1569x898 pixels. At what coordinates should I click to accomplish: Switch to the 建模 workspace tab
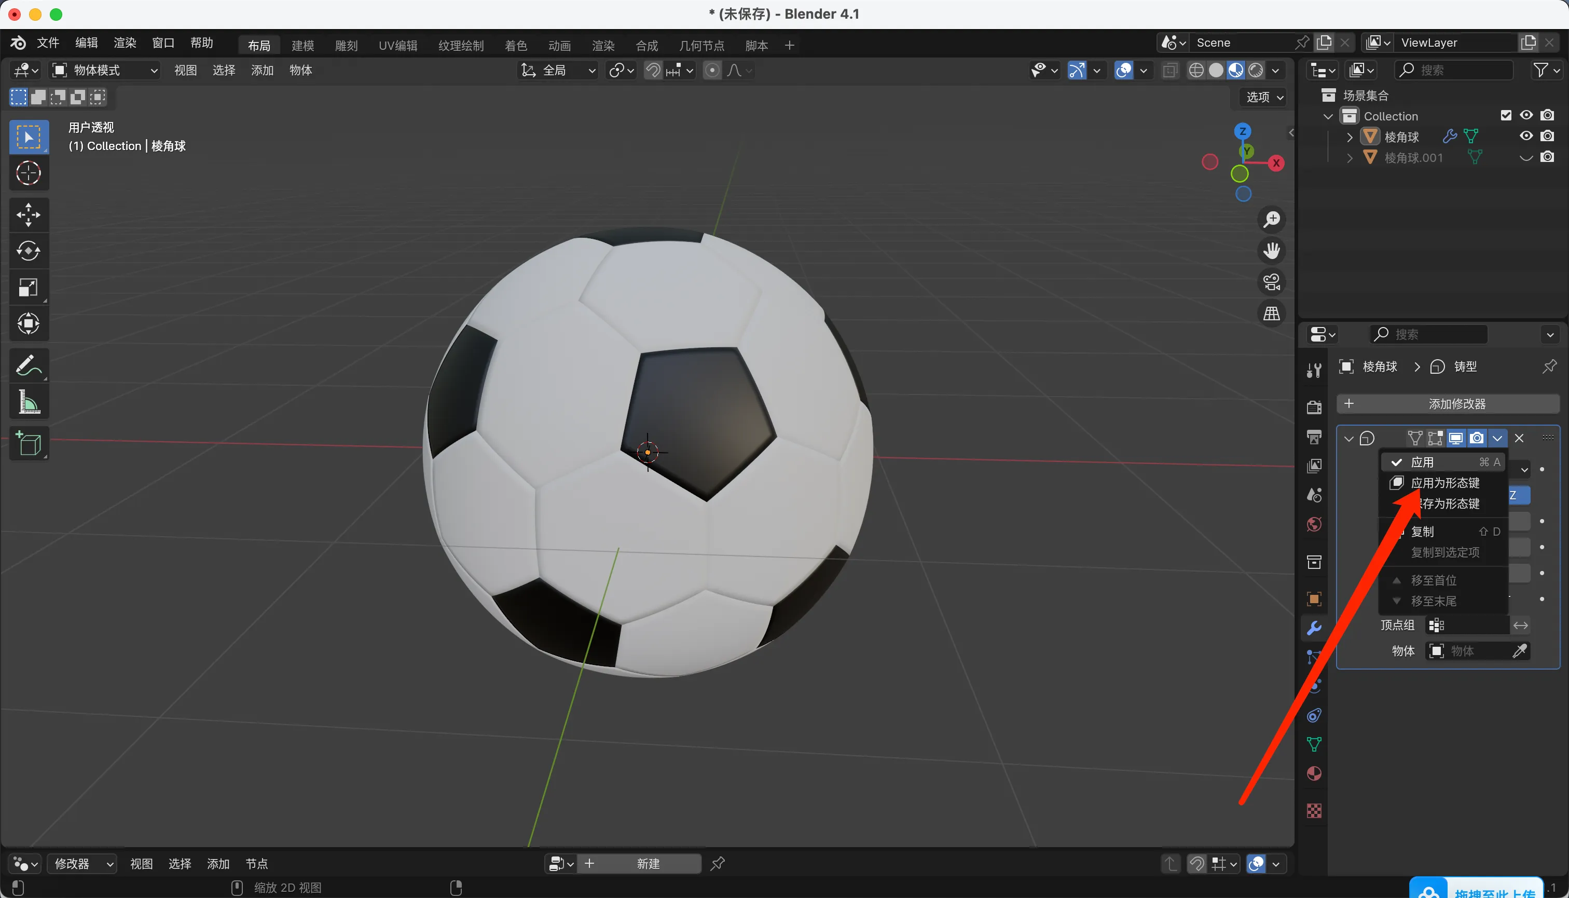click(302, 46)
